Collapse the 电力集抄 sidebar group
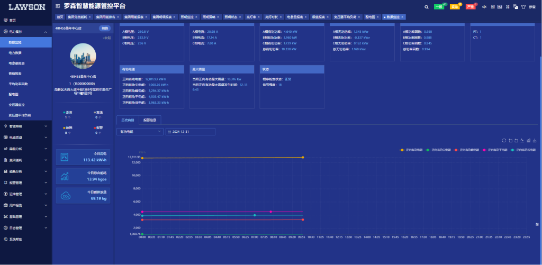The width and height of the screenshot is (542, 265). tap(25, 31)
